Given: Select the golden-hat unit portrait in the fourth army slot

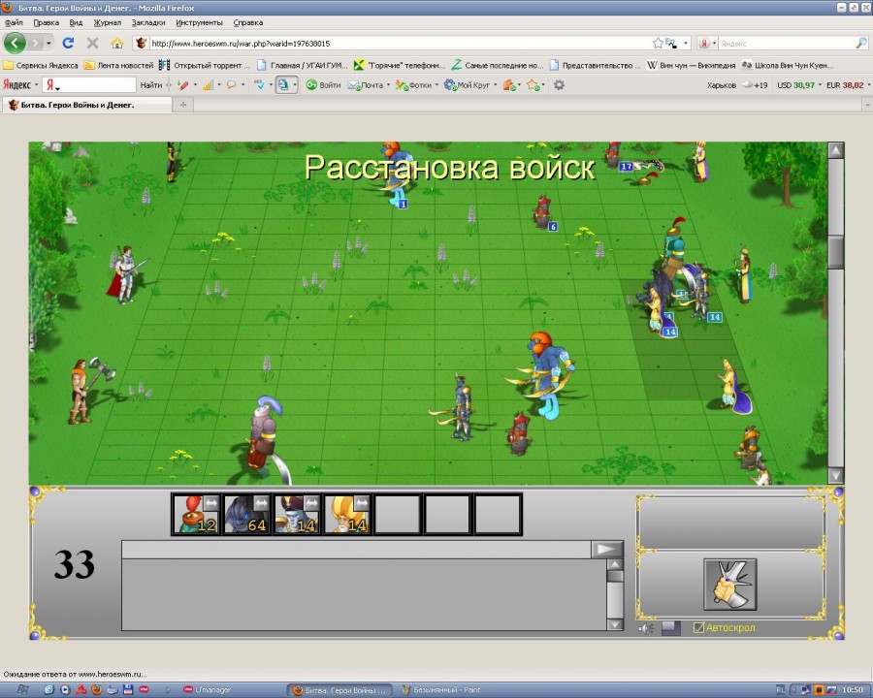Looking at the screenshot, I should 346,515.
